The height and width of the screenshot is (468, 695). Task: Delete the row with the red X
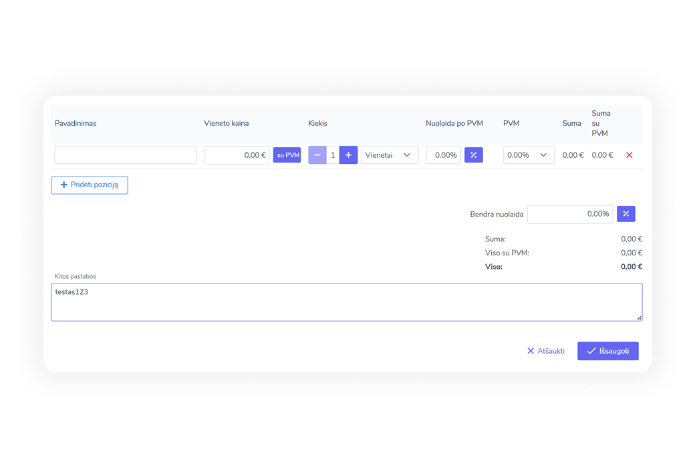pyautogui.click(x=629, y=155)
